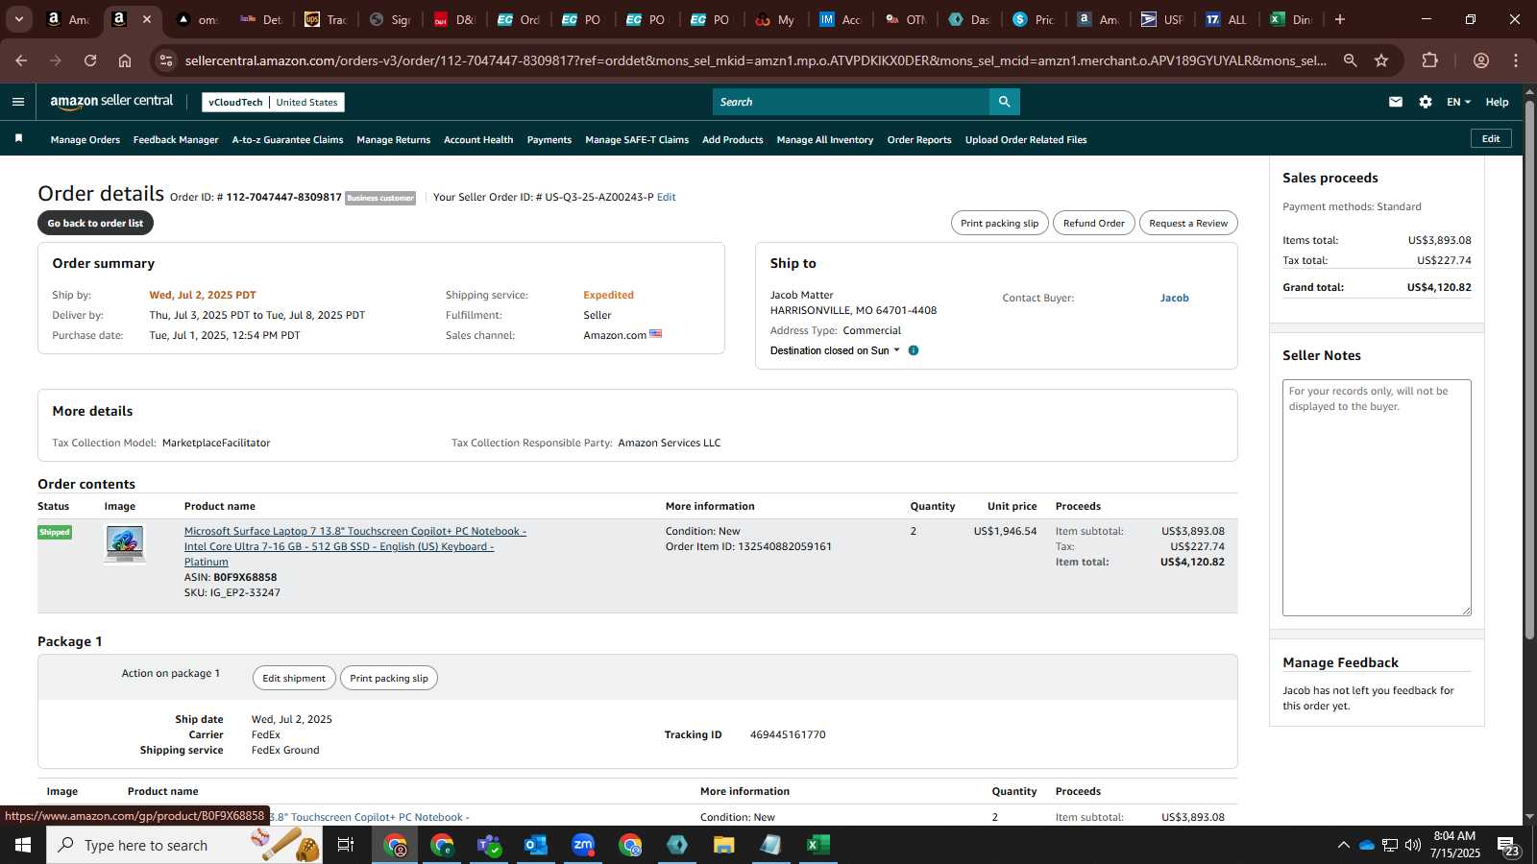Image resolution: width=1537 pixels, height=864 pixels.
Task: Open the Seller Central hamburger menu
Action: pyautogui.click(x=18, y=102)
